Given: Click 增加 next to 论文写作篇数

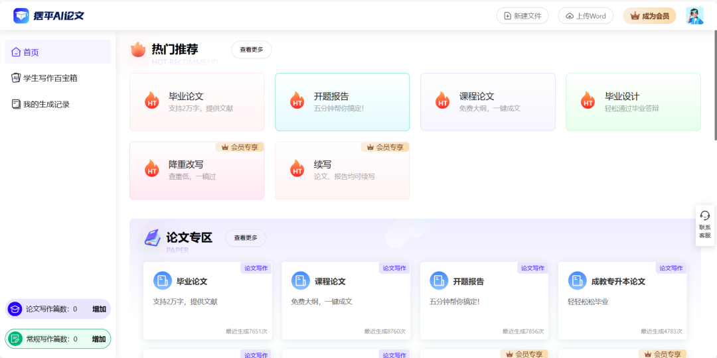Looking at the screenshot, I should pos(99,309).
